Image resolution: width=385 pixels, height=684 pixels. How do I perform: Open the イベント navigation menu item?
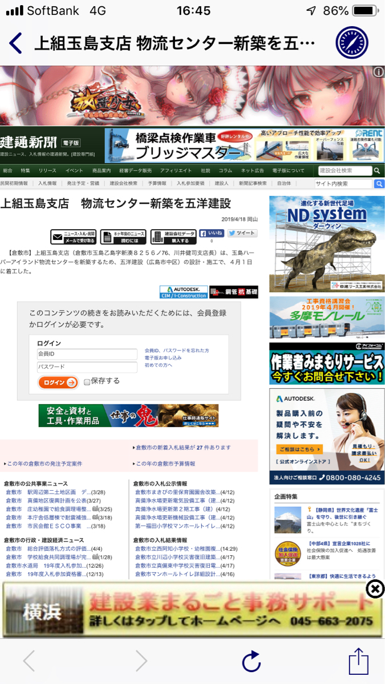[74, 170]
